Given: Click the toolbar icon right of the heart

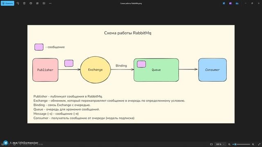Looking at the screenshot, I should (x=37, y=3).
